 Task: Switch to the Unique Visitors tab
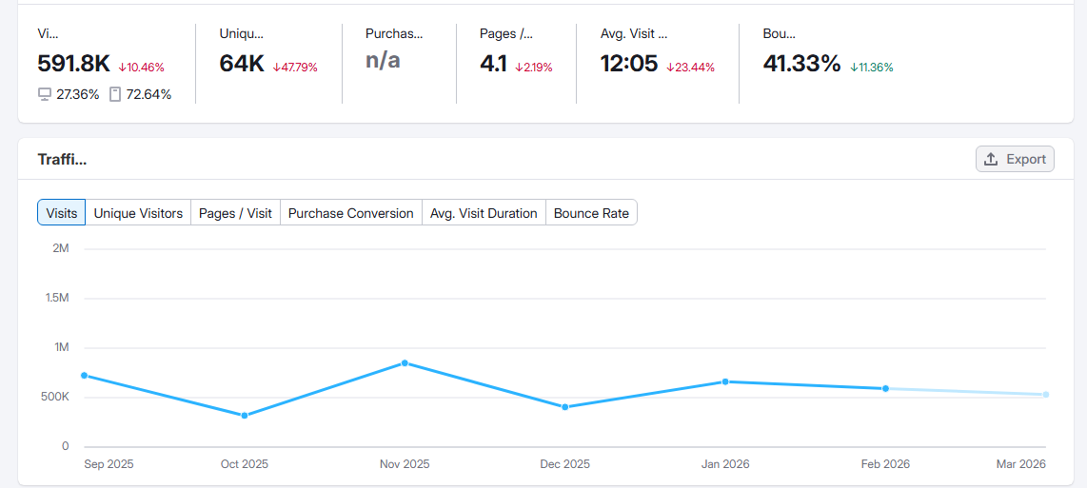138,213
